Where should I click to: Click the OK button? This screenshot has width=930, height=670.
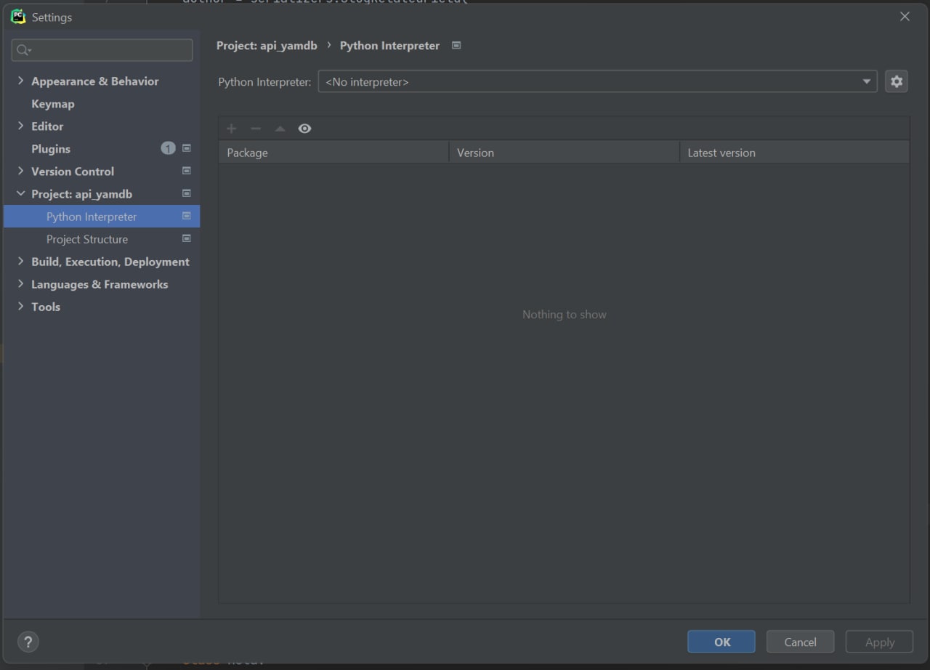tap(721, 642)
